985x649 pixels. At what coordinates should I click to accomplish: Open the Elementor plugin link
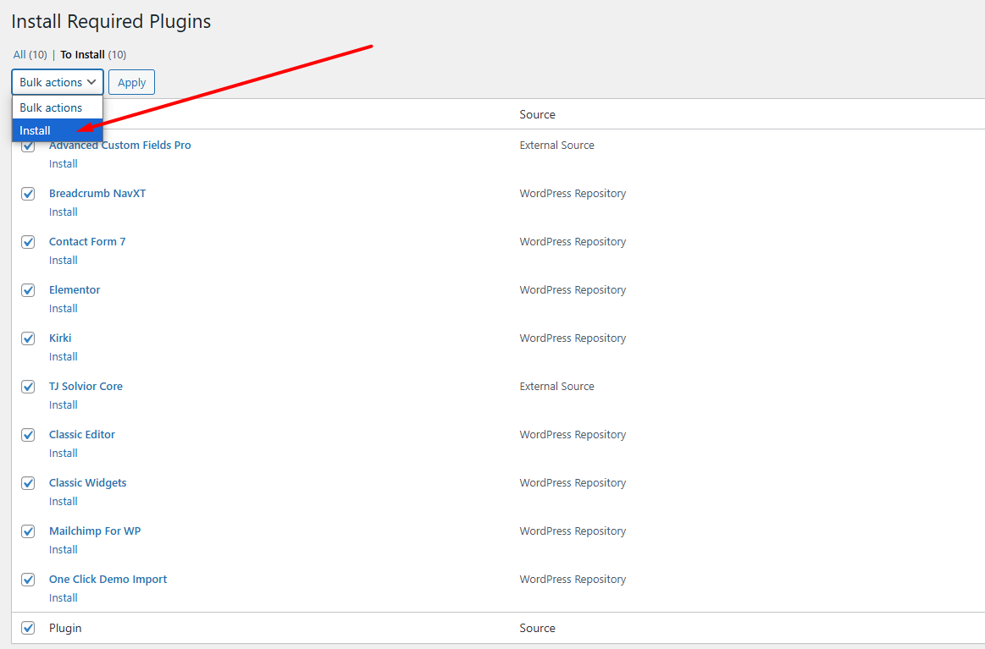point(75,290)
